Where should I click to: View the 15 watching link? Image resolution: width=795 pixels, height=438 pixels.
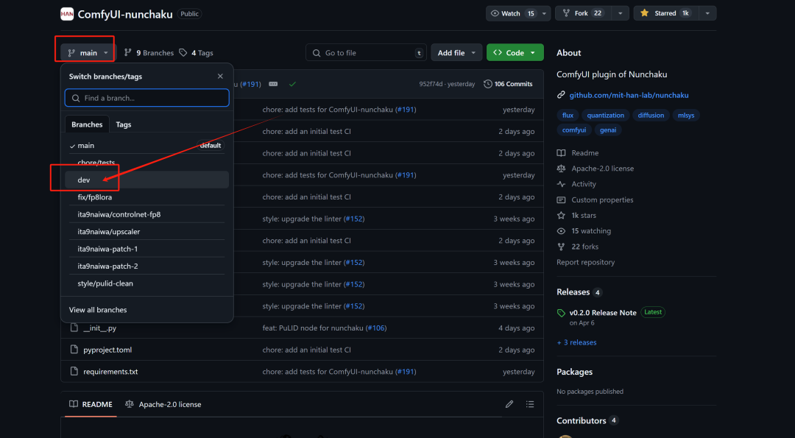pos(584,230)
